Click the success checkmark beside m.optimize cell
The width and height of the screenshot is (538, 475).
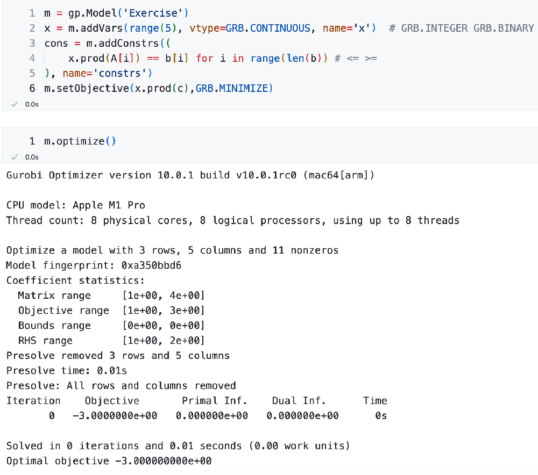[x=15, y=156]
